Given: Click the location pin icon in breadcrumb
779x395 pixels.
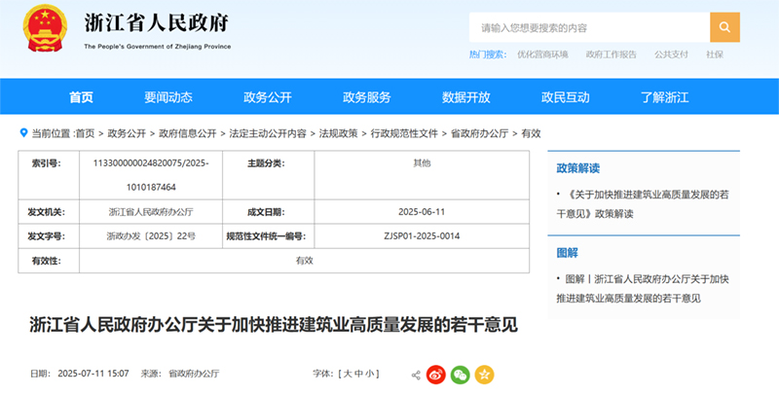Looking at the screenshot, I should click(23, 133).
